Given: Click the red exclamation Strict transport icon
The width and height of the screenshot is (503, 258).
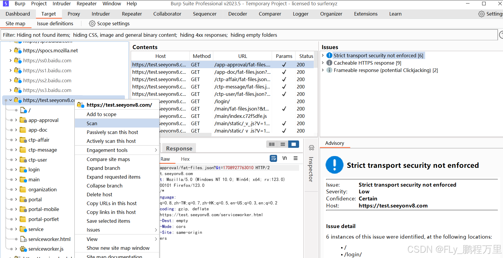Looking at the screenshot, I should [x=329, y=56].
